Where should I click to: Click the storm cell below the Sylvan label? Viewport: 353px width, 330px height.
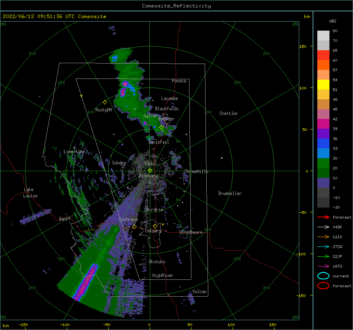click(x=145, y=123)
